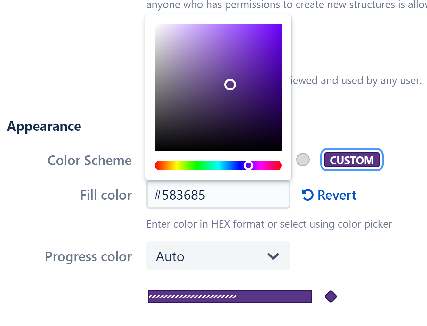Image resolution: width=427 pixels, height=326 pixels.
Task: Click the circular picker handle in color area
Action: tap(230, 85)
